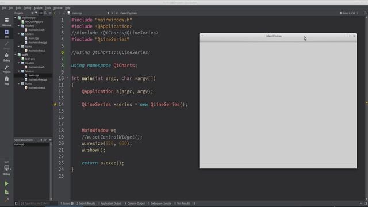Image resolution: width=368 pixels, height=207 pixels.
Task: Open the 2 Search Results pane
Action: click(x=86, y=204)
